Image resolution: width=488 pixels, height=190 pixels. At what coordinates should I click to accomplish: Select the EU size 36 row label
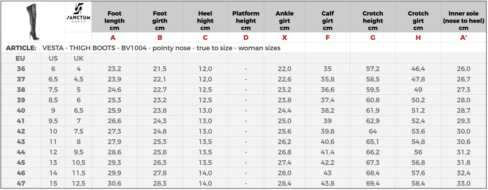click(x=21, y=69)
